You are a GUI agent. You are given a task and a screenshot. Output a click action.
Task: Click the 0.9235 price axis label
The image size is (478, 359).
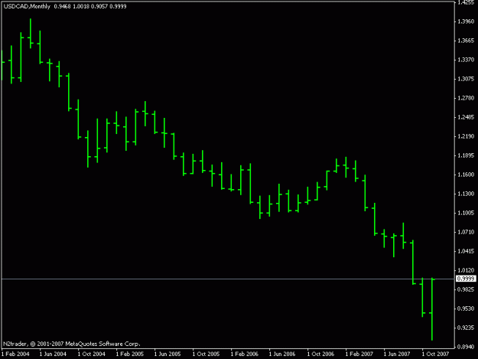[466, 328]
